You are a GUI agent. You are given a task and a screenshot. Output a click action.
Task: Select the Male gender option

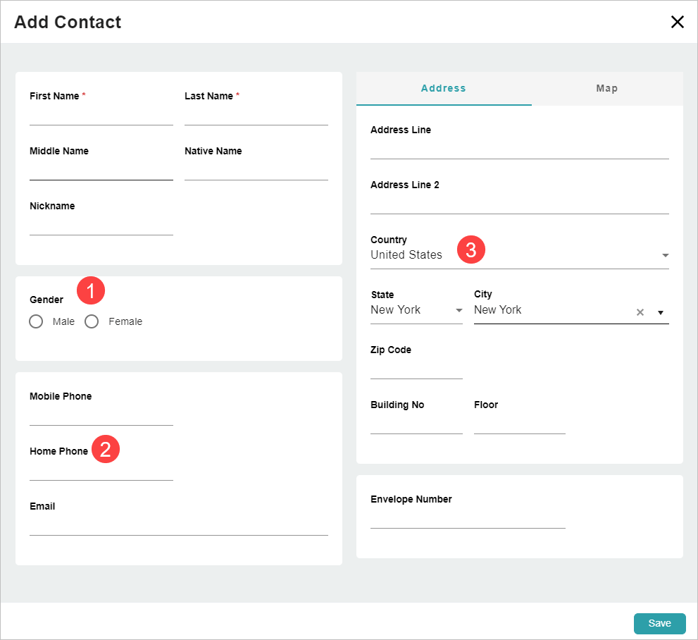tap(36, 321)
